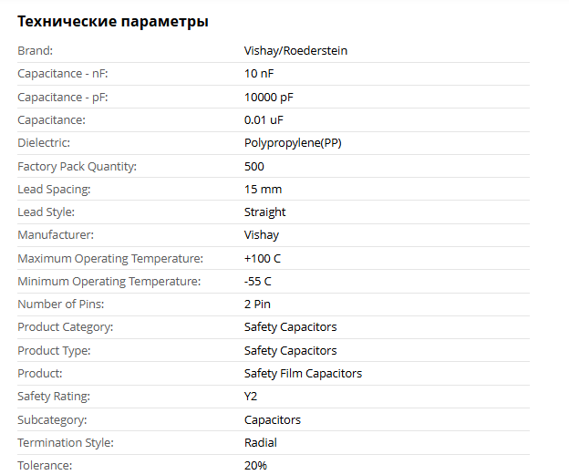Image resolution: width=569 pixels, height=475 pixels.
Task: Select the Polypropylene(PP) dielectric value
Action: 293,143
